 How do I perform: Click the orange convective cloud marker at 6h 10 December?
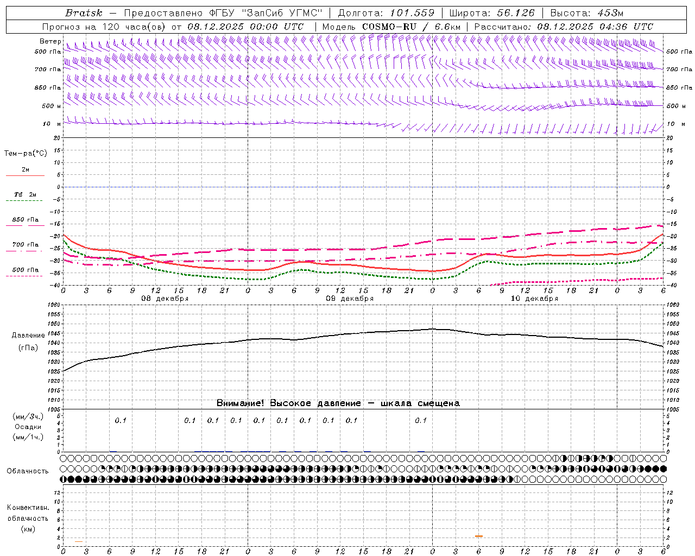pos(479,536)
